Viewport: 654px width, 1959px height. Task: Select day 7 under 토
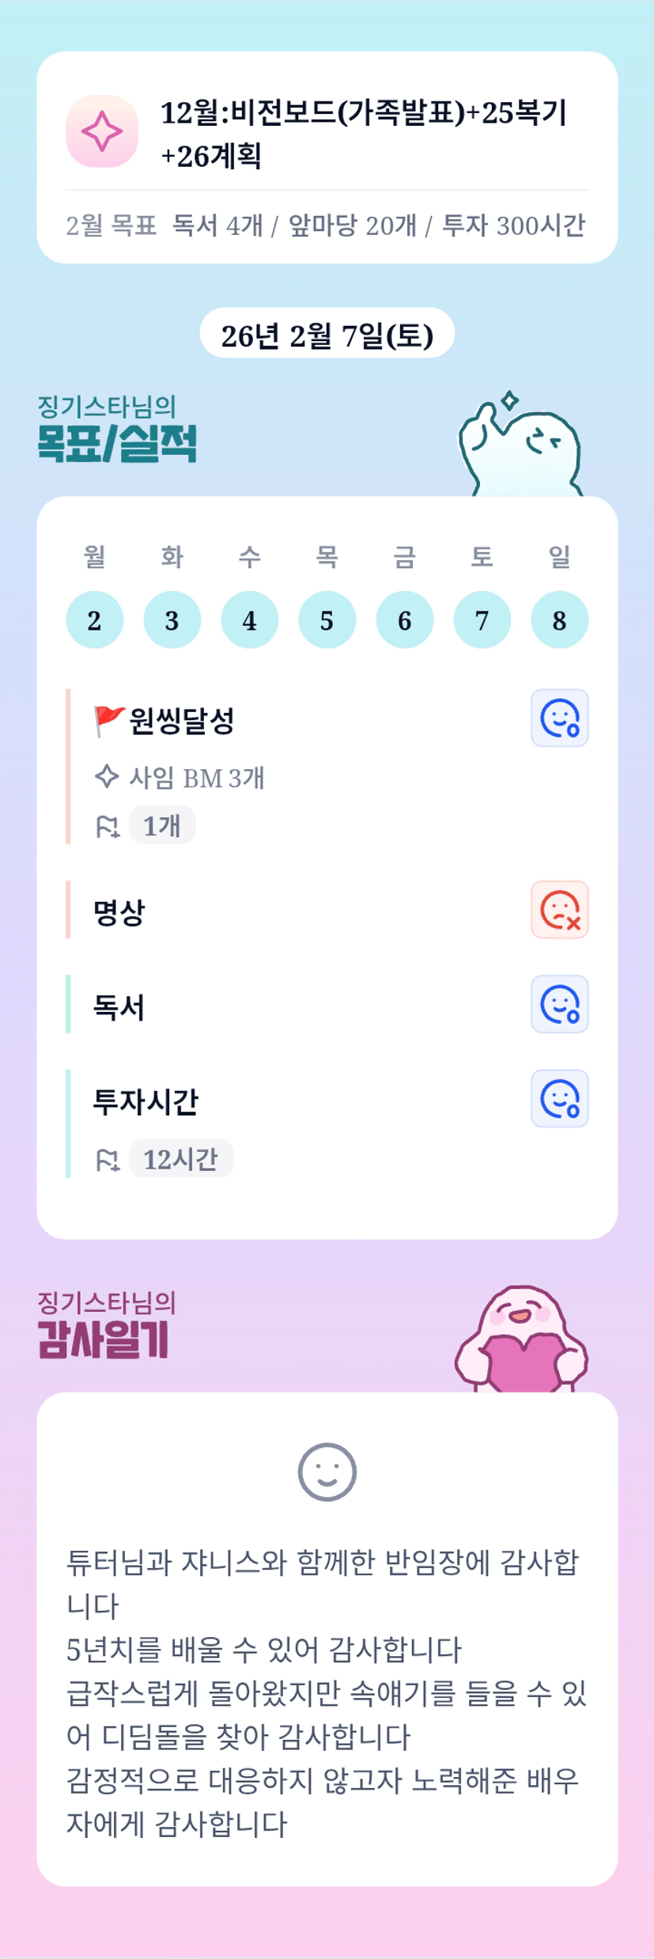tap(482, 620)
